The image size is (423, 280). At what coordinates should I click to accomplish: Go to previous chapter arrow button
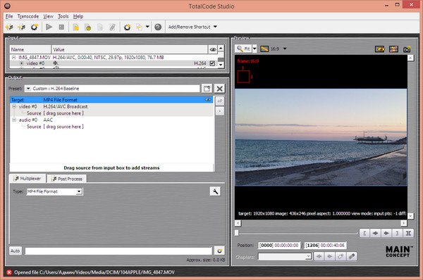pyautogui.click(x=319, y=257)
